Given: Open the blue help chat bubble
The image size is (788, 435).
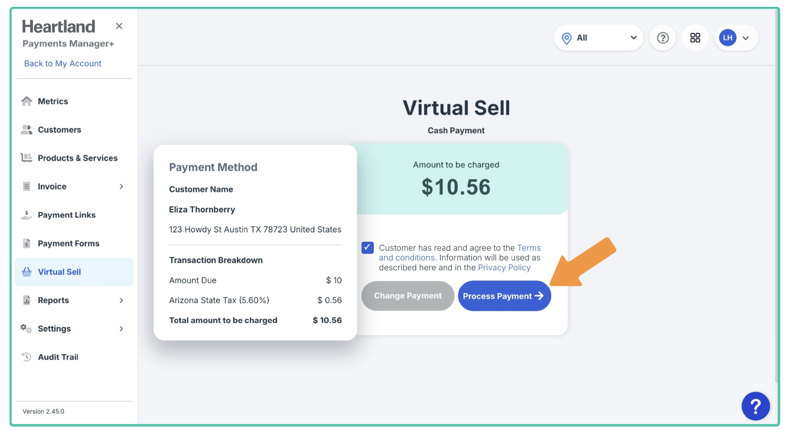Looking at the screenshot, I should (x=755, y=406).
